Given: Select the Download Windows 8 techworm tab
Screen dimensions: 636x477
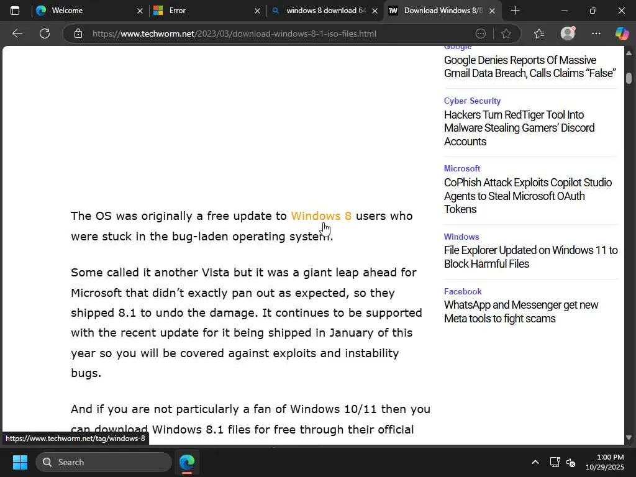Looking at the screenshot, I should coord(442,11).
